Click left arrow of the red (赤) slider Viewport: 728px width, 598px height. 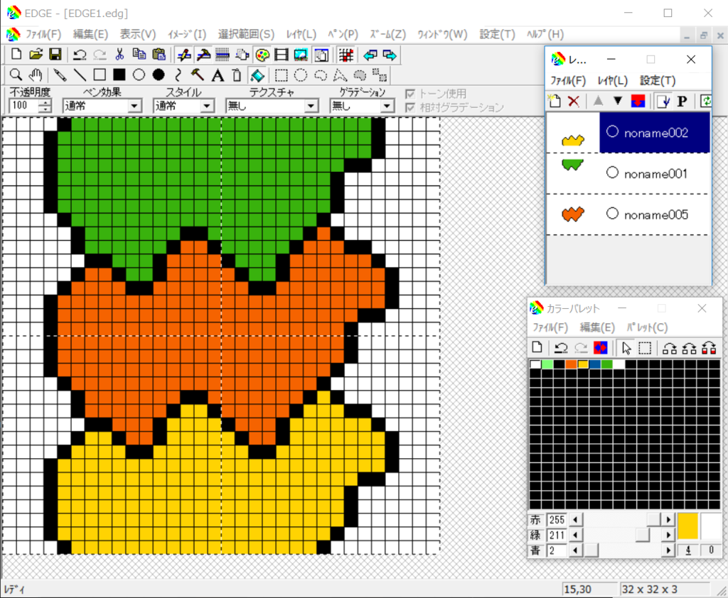point(576,520)
